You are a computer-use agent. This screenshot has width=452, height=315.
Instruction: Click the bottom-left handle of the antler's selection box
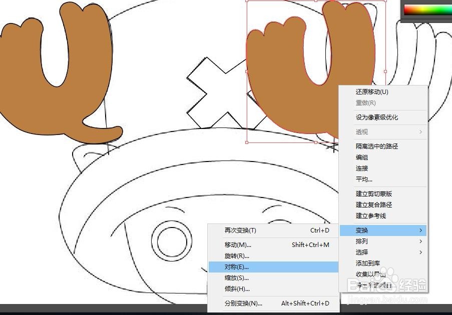(x=247, y=142)
